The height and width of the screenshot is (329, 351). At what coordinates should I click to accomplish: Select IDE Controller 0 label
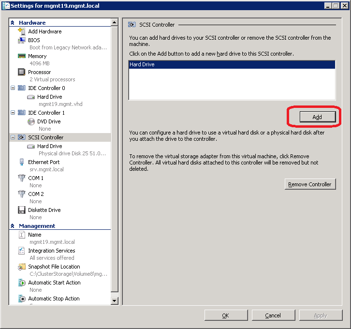(46, 88)
